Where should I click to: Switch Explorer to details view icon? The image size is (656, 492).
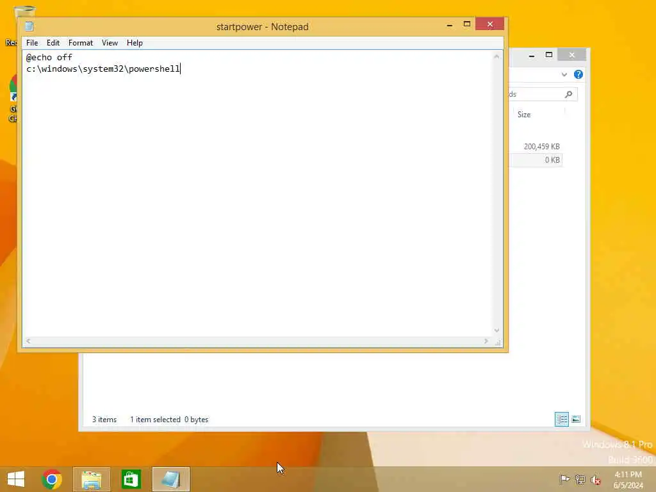click(561, 419)
